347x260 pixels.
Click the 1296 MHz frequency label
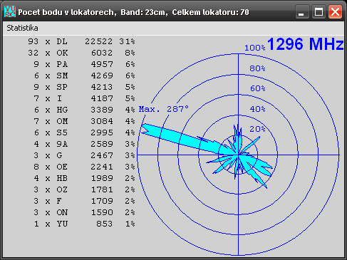(x=305, y=44)
